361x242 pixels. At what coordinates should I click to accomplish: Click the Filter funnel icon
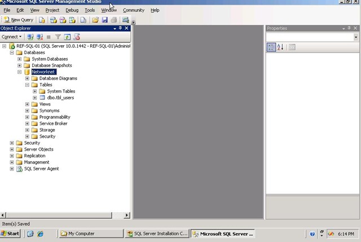[58, 37]
